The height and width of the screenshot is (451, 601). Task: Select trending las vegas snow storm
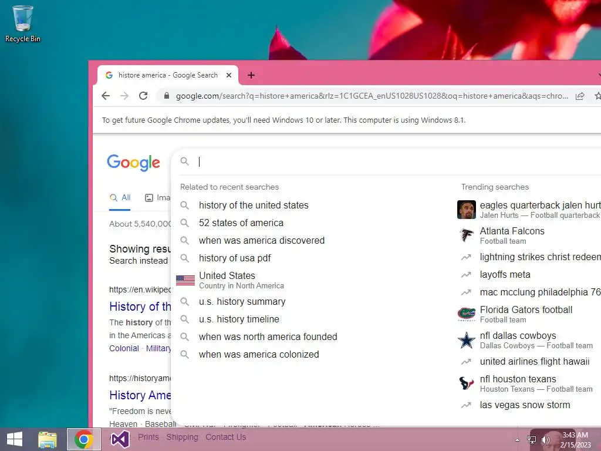(525, 405)
